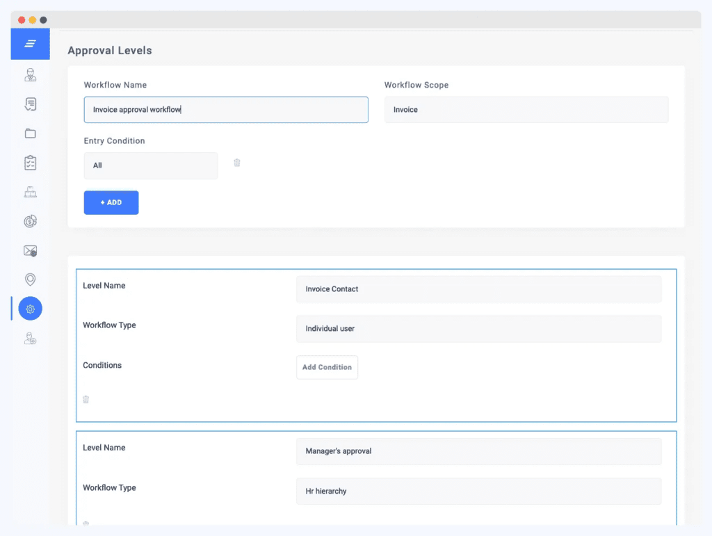This screenshot has width=712, height=536.
Task: Minimize the window with the yellow button
Action: (x=32, y=20)
